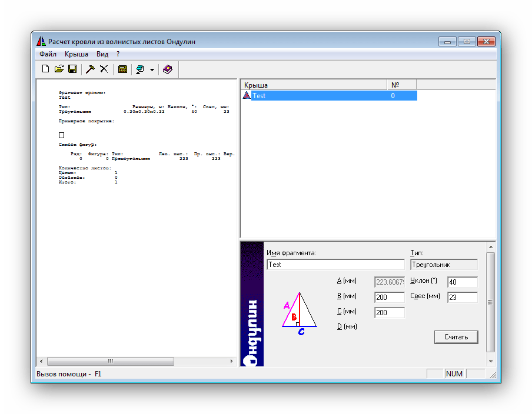This screenshot has width=532, height=414.
Task: Click the Свес (мм) input field
Action: pyautogui.click(x=462, y=298)
